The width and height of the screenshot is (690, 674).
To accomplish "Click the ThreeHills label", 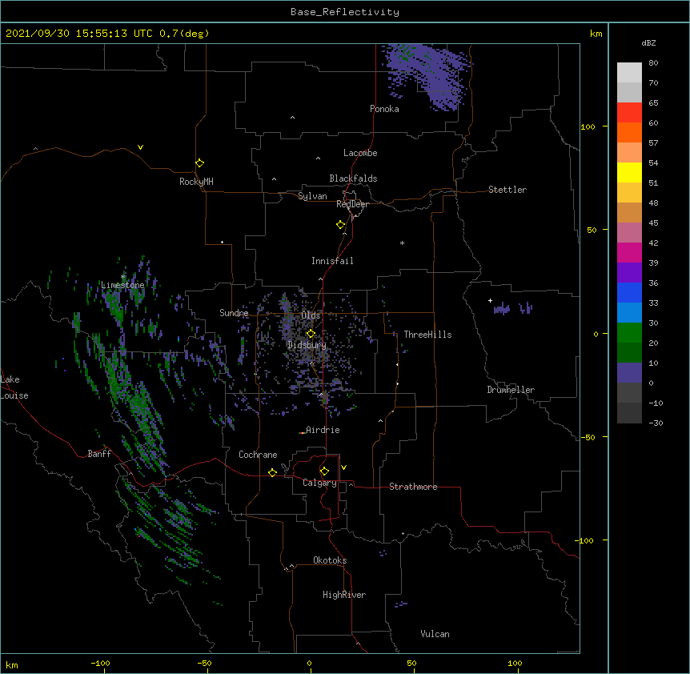I will [427, 335].
